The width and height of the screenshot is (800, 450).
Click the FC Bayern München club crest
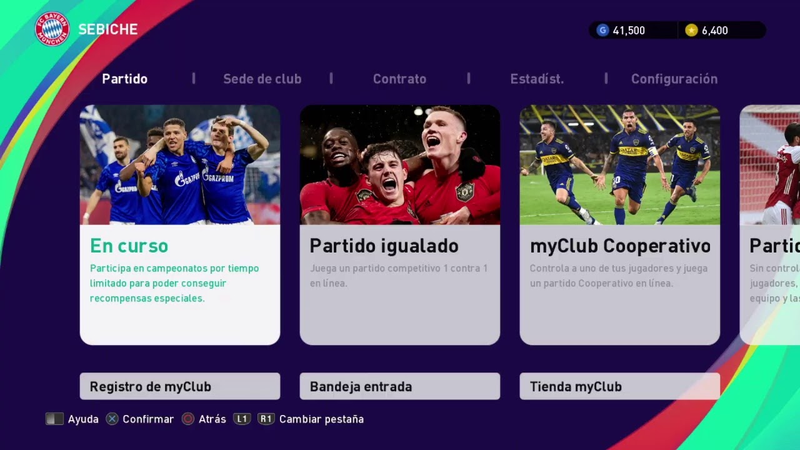point(52,29)
